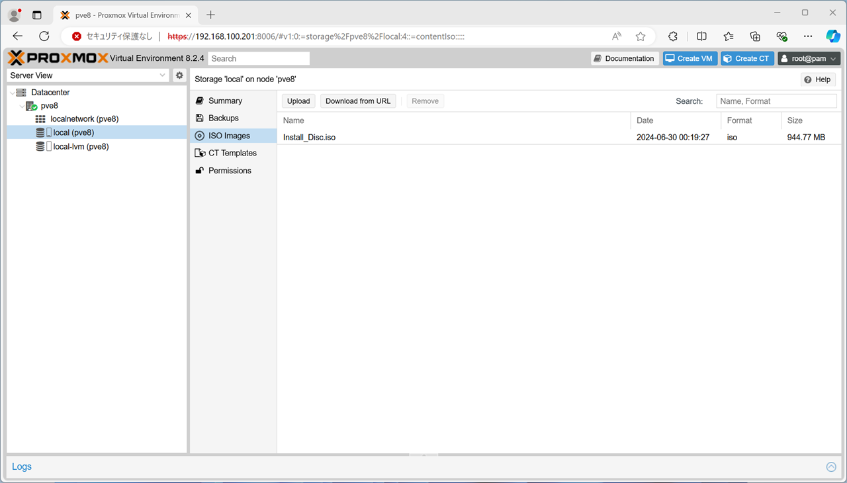
Task: Switch to CT Templates section
Action: pos(232,153)
